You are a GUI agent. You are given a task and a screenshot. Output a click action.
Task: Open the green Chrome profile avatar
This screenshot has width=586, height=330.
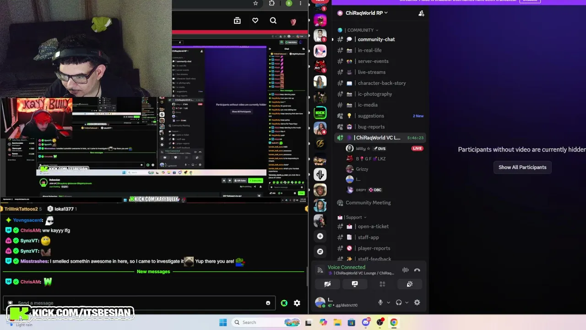(289, 3)
